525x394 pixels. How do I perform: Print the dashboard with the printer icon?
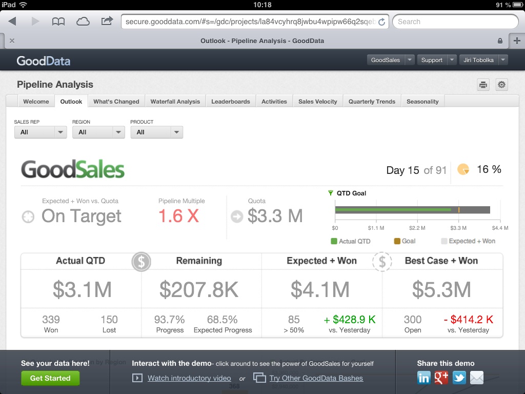tap(483, 85)
